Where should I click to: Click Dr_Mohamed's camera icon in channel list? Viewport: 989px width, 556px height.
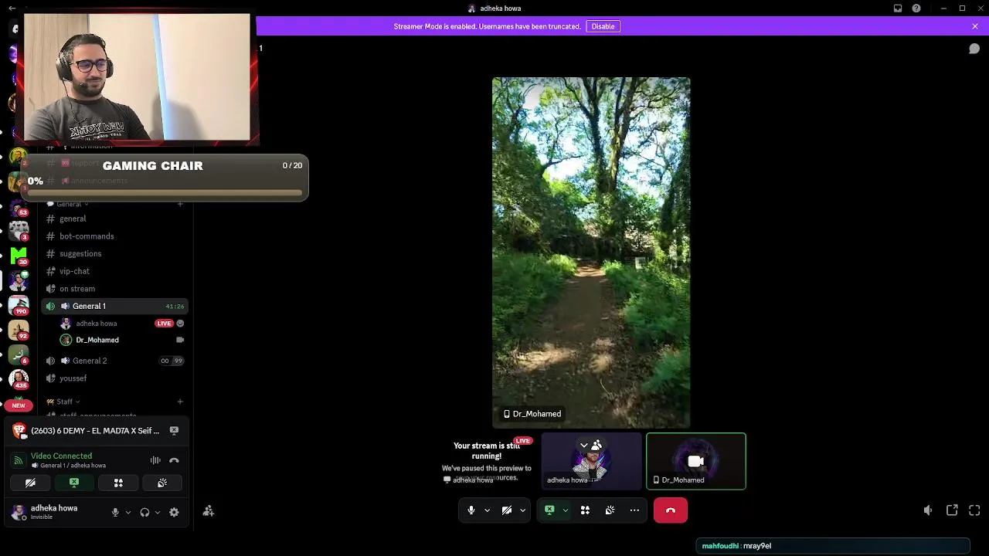pyautogui.click(x=180, y=340)
